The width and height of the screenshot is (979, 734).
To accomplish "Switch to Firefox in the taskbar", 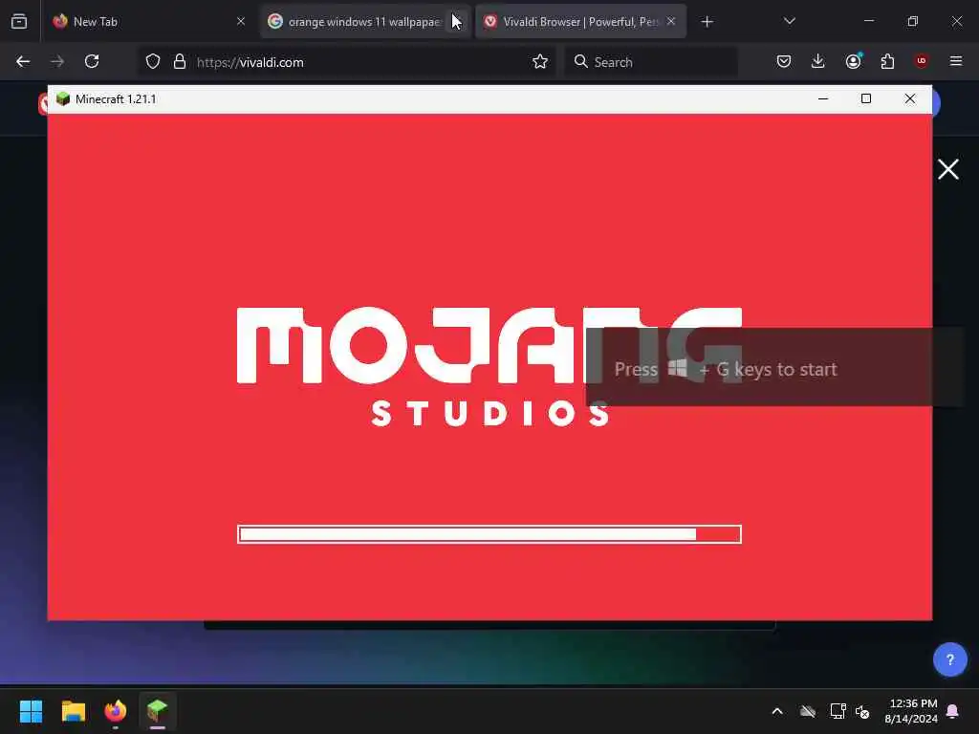I will (x=116, y=711).
